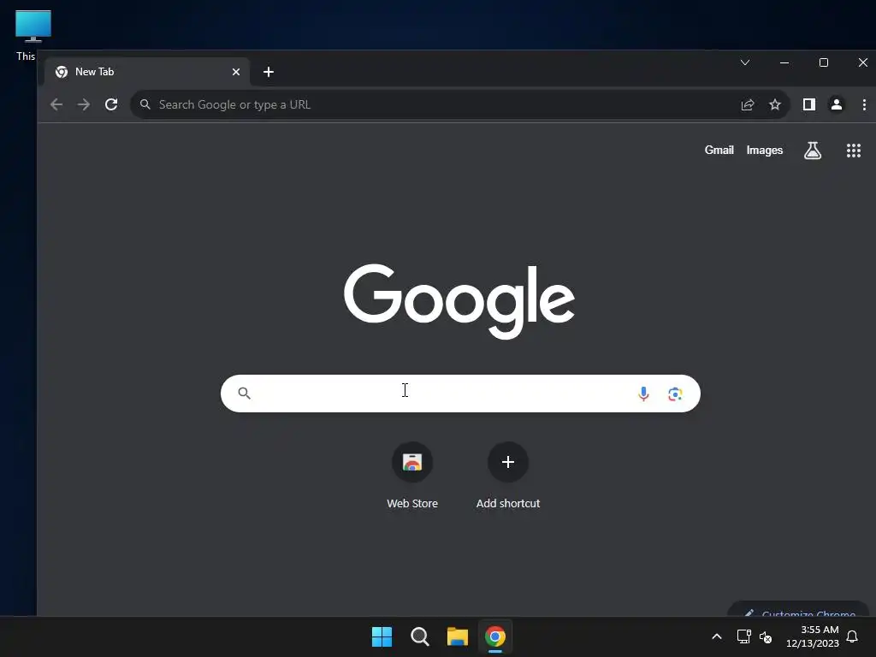Minimize the Chrome window
Image resolution: width=876 pixels, height=657 pixels.
(784, 62)
